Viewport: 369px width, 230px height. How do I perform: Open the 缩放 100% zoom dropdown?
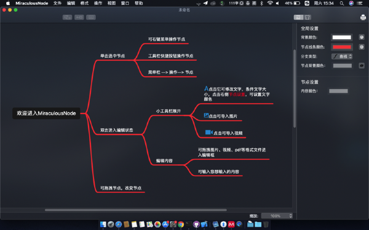pos(277,216)
